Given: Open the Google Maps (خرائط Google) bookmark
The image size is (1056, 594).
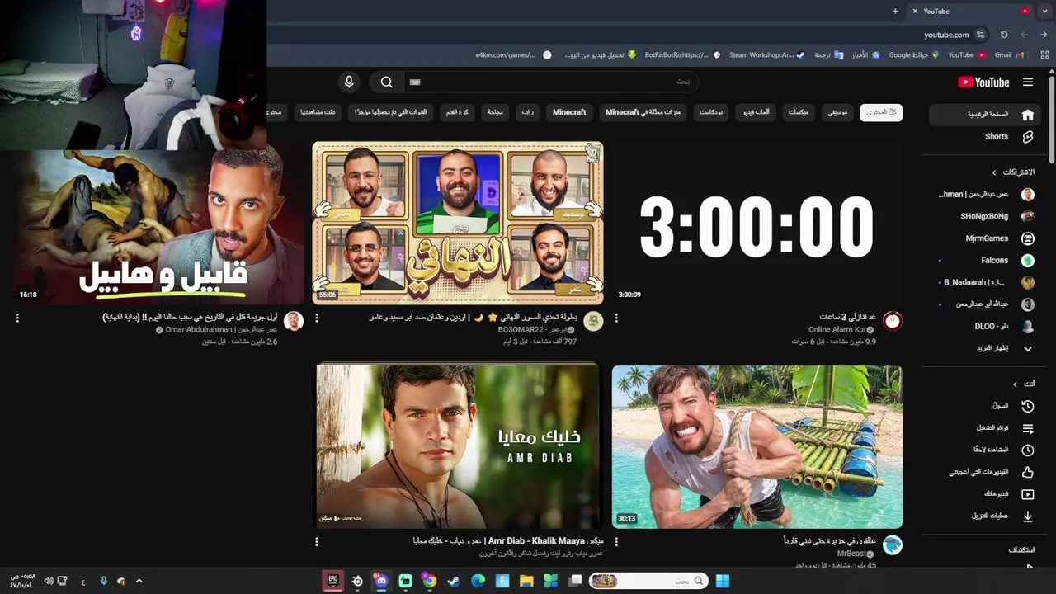Looking at the screenshot, I should click(914, 55).
